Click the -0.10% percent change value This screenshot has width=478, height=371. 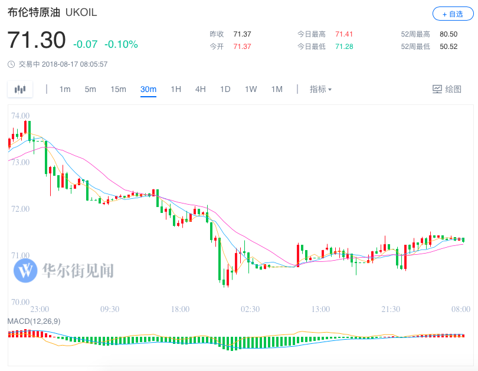(x=121, y=44)
